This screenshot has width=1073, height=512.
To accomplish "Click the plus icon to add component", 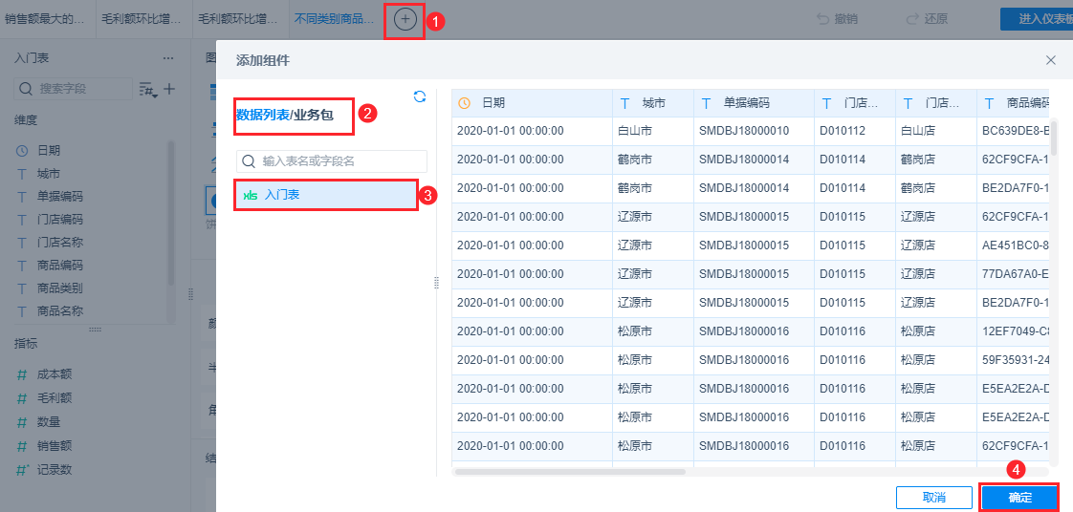I will [x=405, y=20].
